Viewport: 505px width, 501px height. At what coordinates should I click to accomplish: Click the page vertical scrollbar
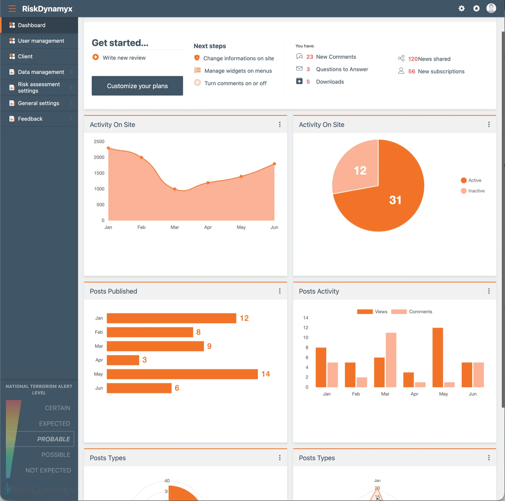503,220
